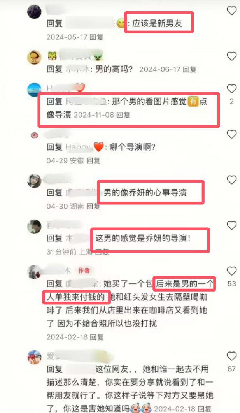Reply to the 04-30 湖南 comment
Image resolution: width=240 pixels, height=413 pixels.
(x=93, y=206)
